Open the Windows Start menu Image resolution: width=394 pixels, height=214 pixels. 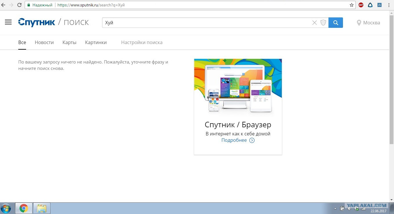[x=6, y=208]
